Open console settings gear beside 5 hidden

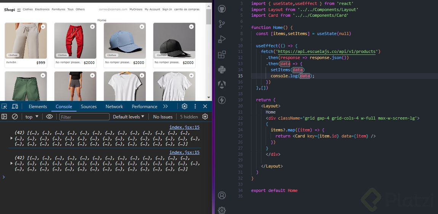click(205, 117)
